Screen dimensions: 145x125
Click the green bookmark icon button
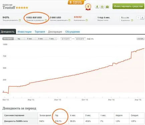coord(97,7)
